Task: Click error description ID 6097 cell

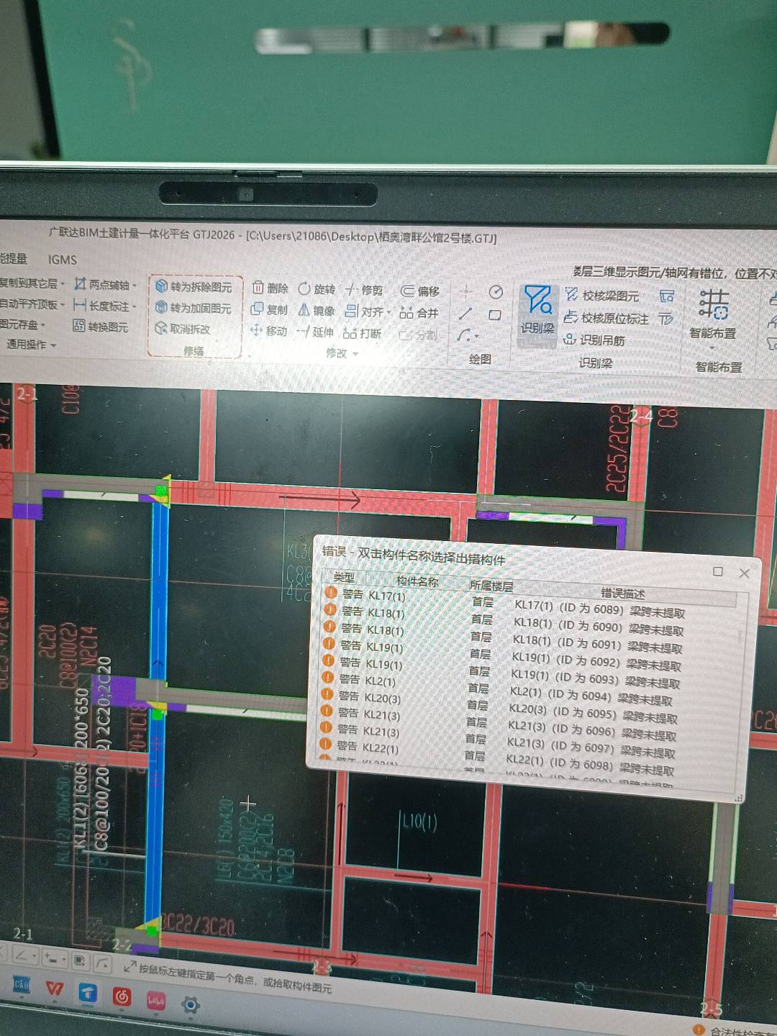Action: point(591,748)
